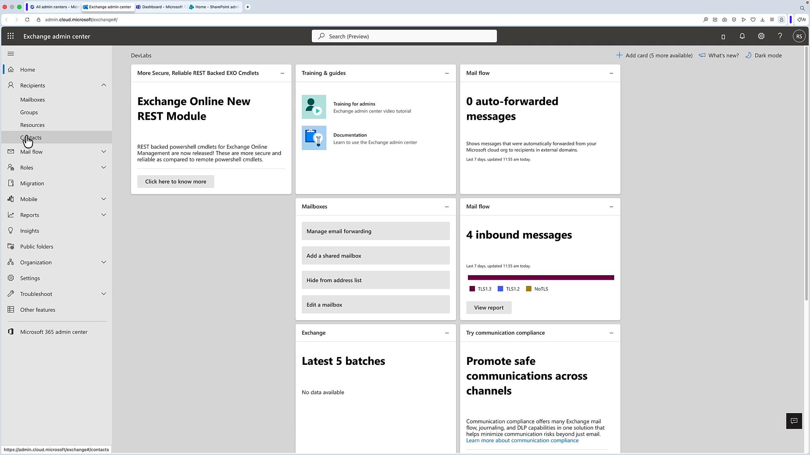Click Add card (5 more available)

click(x=654, y=55)
